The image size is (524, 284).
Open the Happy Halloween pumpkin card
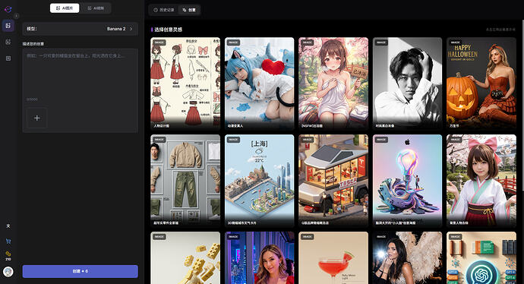pos(481,84)
